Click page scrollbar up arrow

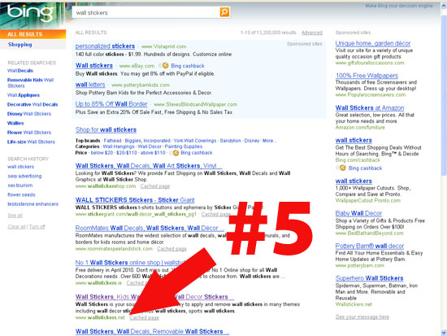click(x=444, y=6)
